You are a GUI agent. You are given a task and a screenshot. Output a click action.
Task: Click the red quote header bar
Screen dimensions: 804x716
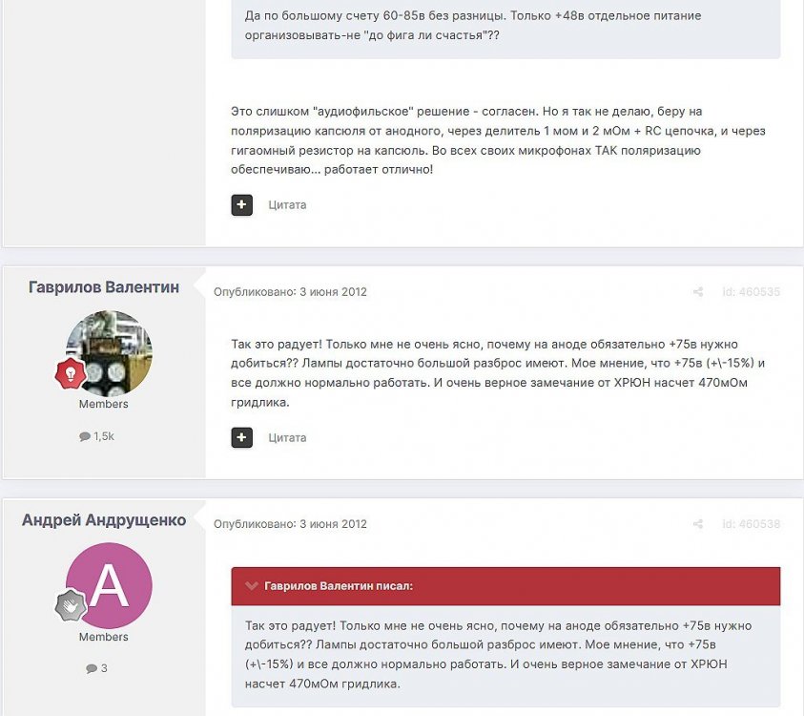(505, 586)
